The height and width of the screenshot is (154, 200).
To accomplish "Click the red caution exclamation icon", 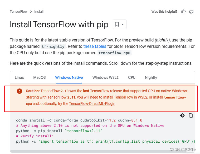I will (19, 91).
